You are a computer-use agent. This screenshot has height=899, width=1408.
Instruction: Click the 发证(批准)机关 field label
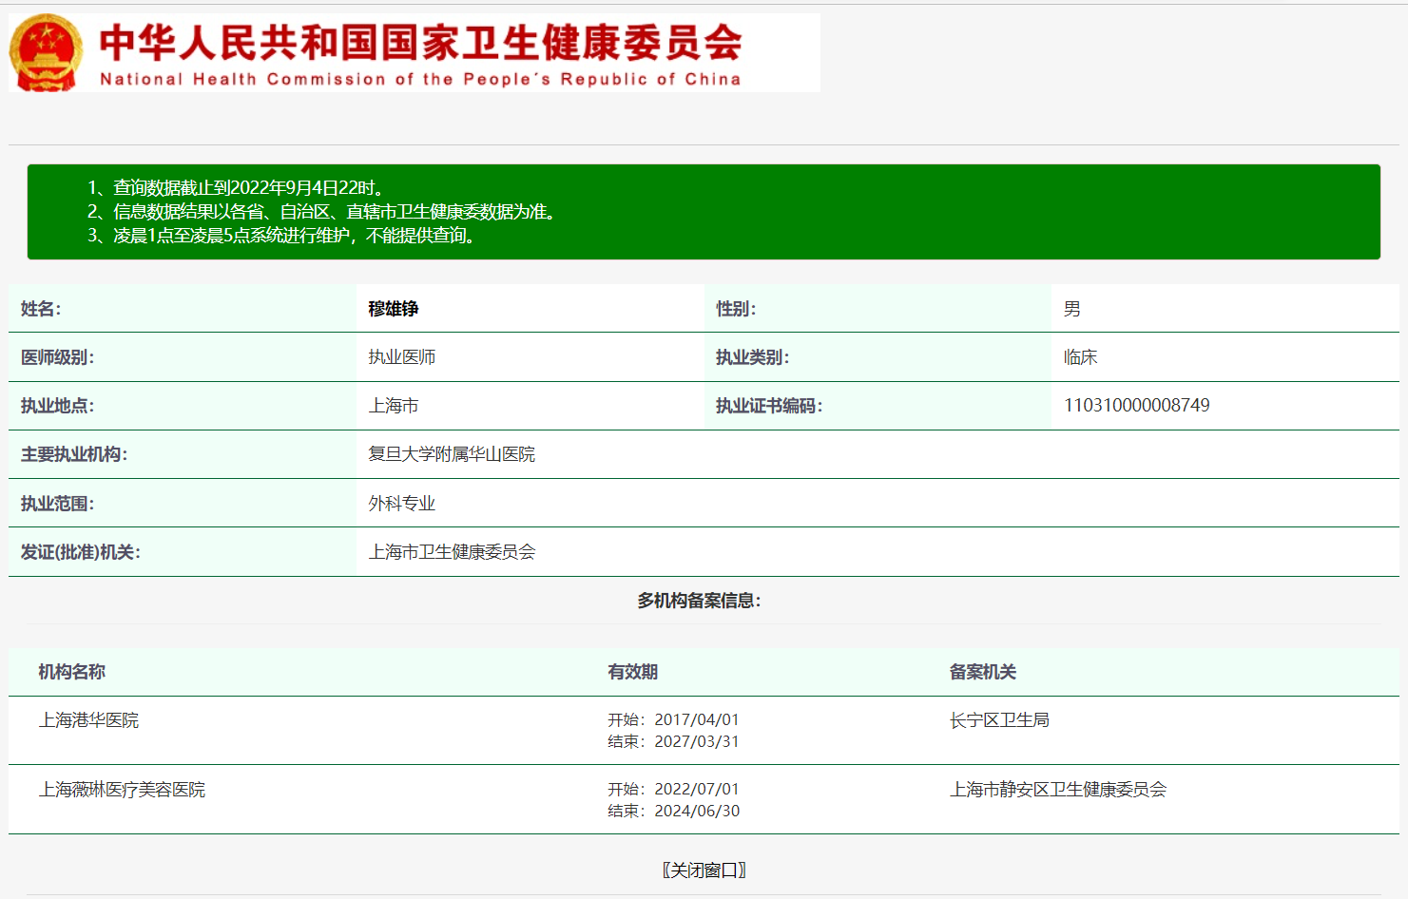pos(81,552)
